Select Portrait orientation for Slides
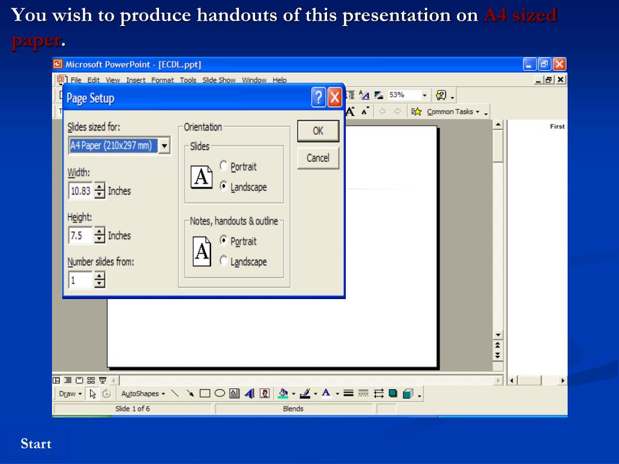The height and width of the screenshot is (464, 619). pos(224,166)
